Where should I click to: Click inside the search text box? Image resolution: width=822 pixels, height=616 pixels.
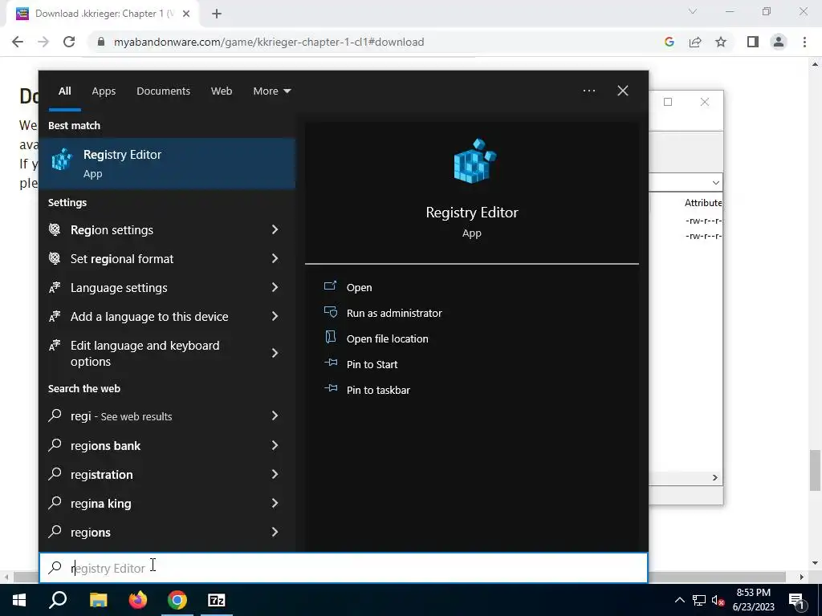click(x=344, y=568)
